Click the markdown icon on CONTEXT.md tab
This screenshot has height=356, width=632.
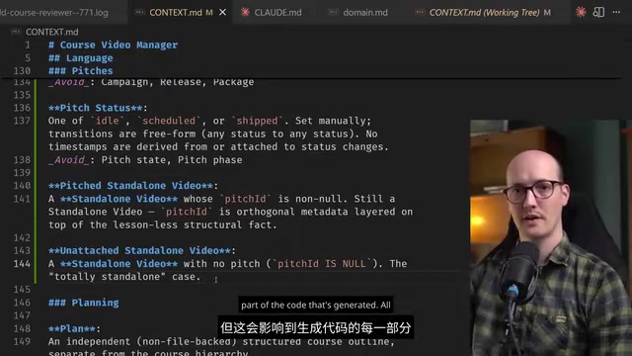[x=139, y=12]
